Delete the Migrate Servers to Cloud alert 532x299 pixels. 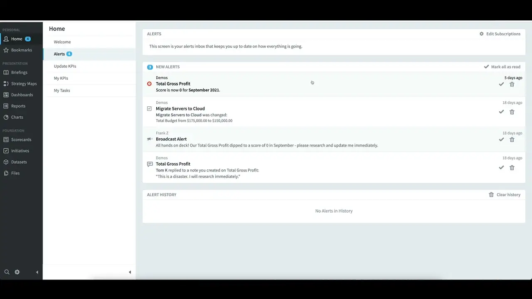coord(512,112)
